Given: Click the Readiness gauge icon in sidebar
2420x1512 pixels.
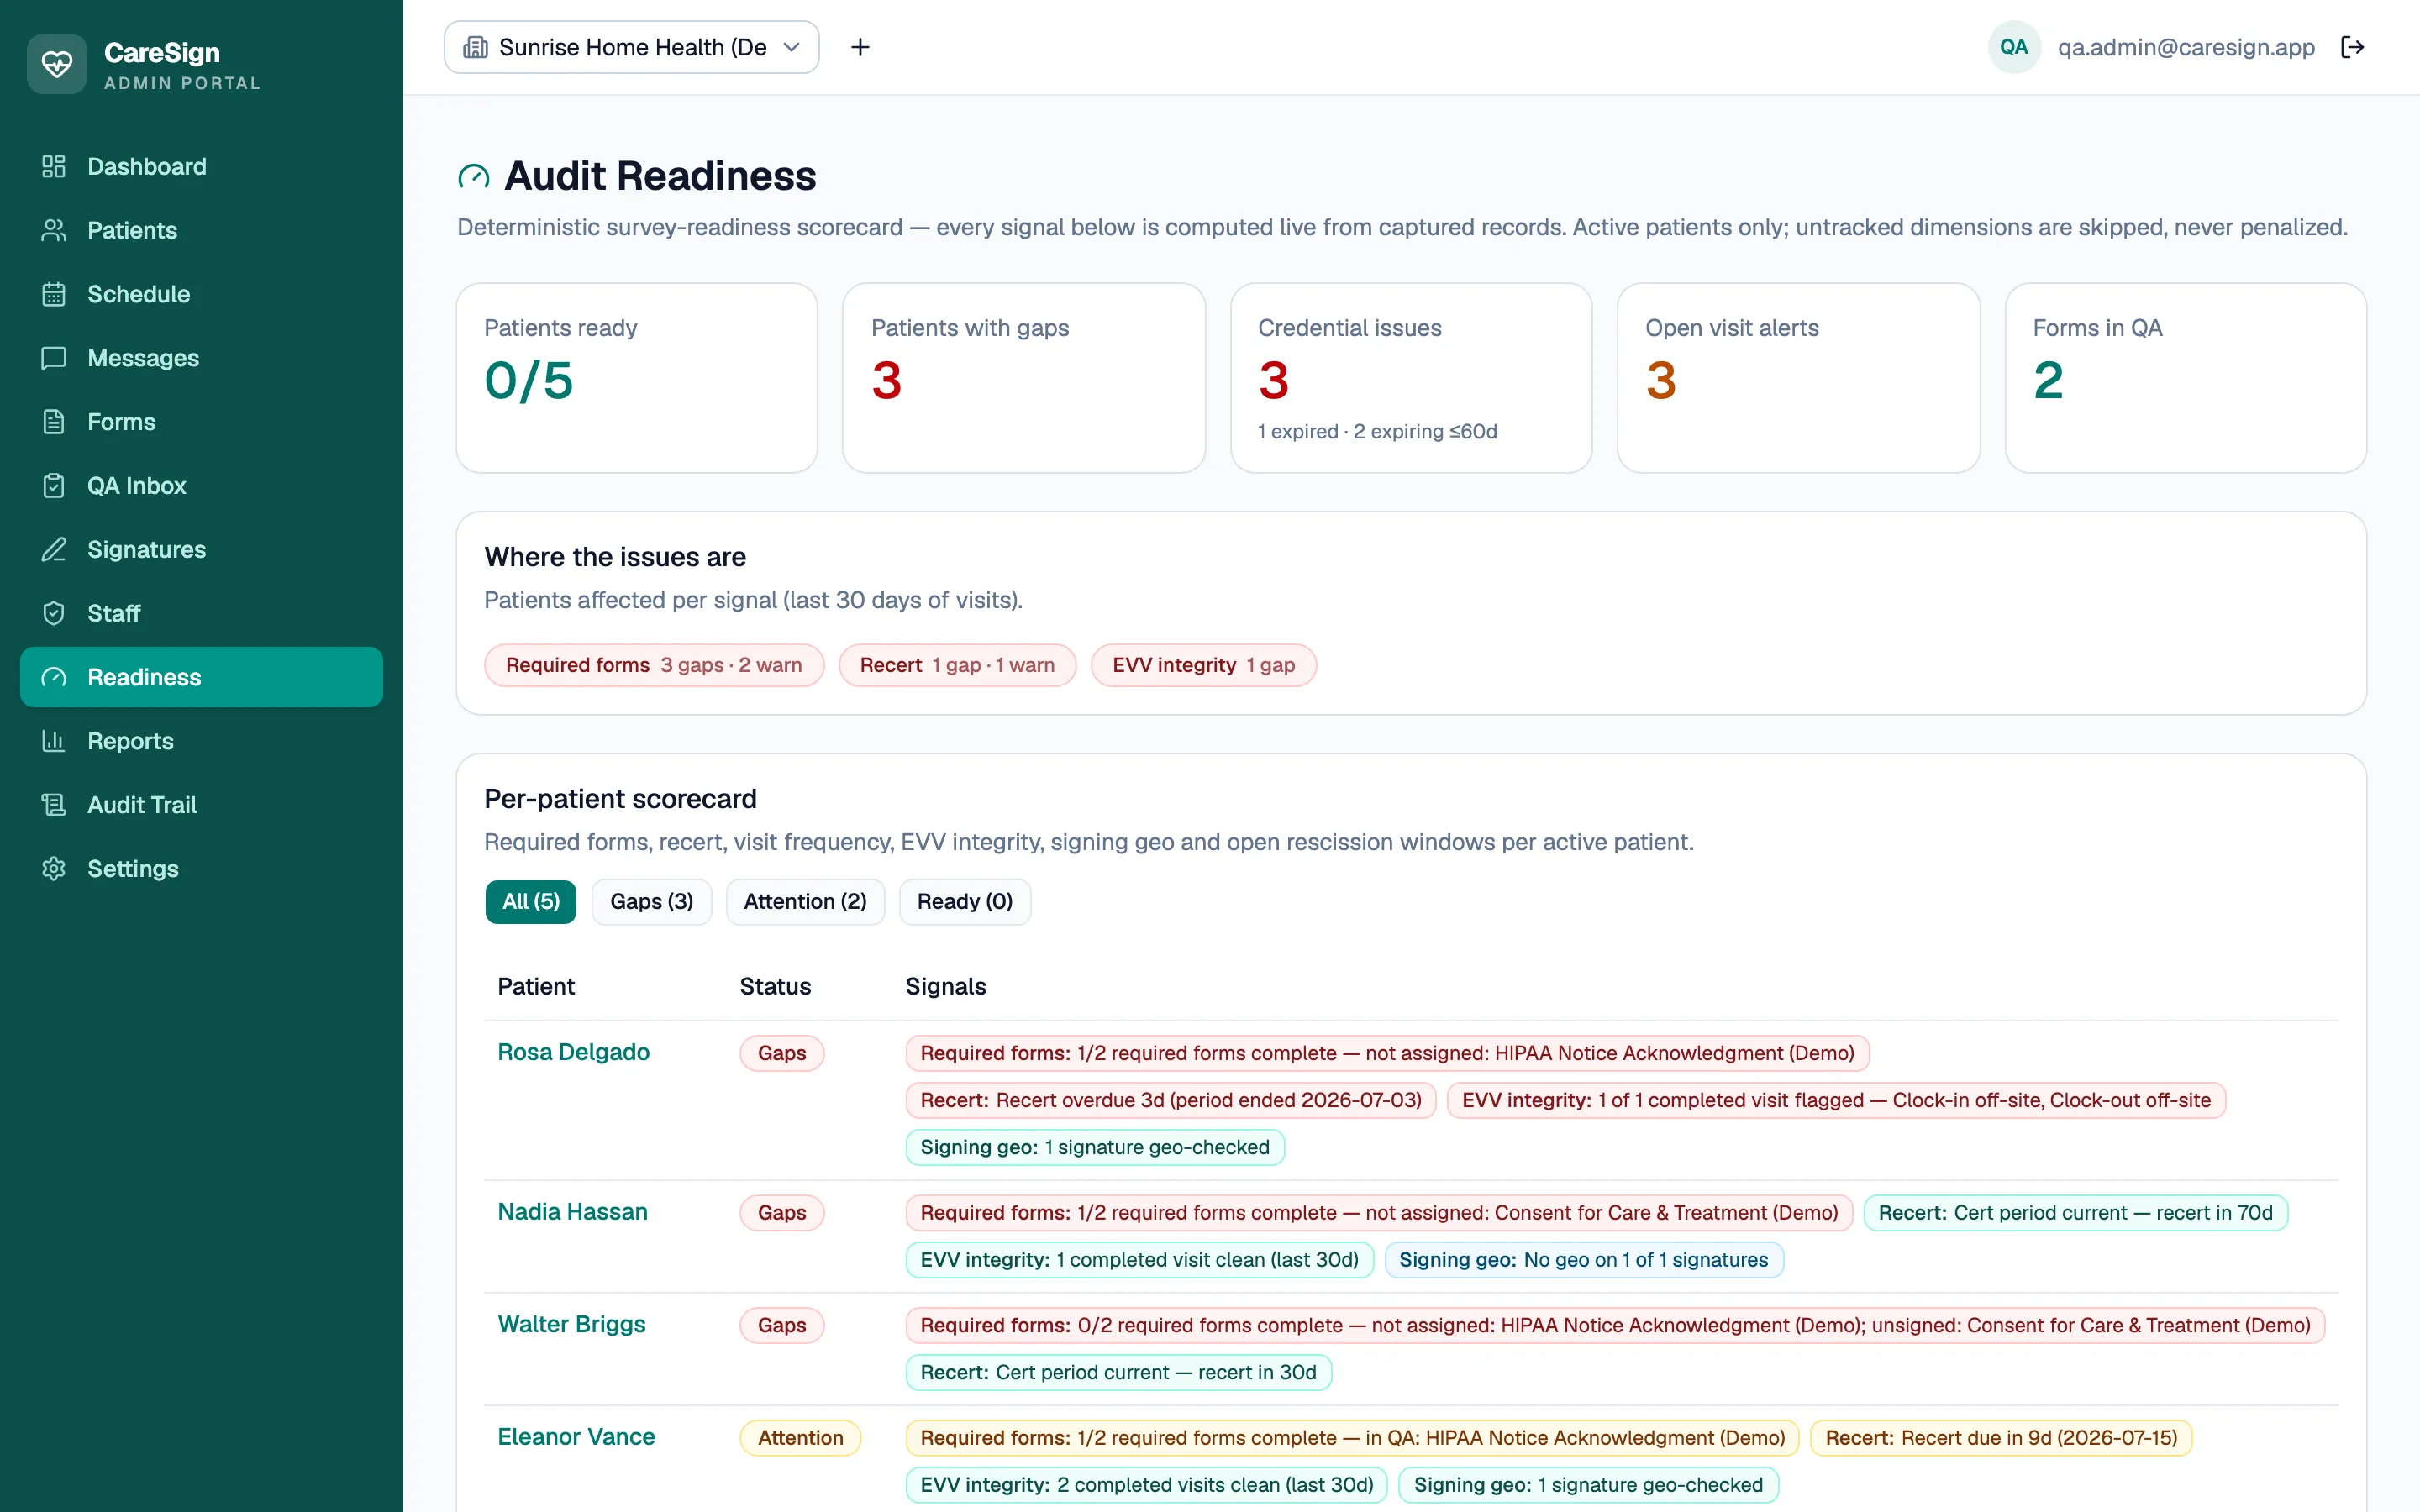Looking at the screenshot, I should point(54,677).
